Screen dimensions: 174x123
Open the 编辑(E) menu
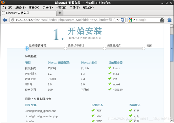click(x=20, y=8)
